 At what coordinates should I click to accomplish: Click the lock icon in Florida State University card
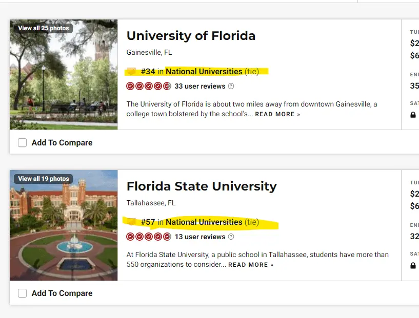coord(413,265)
